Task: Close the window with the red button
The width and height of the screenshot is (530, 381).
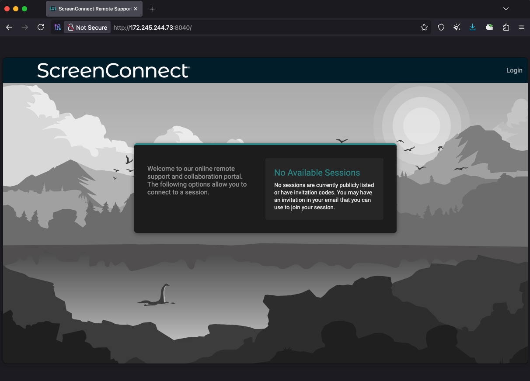Action: 7,9
